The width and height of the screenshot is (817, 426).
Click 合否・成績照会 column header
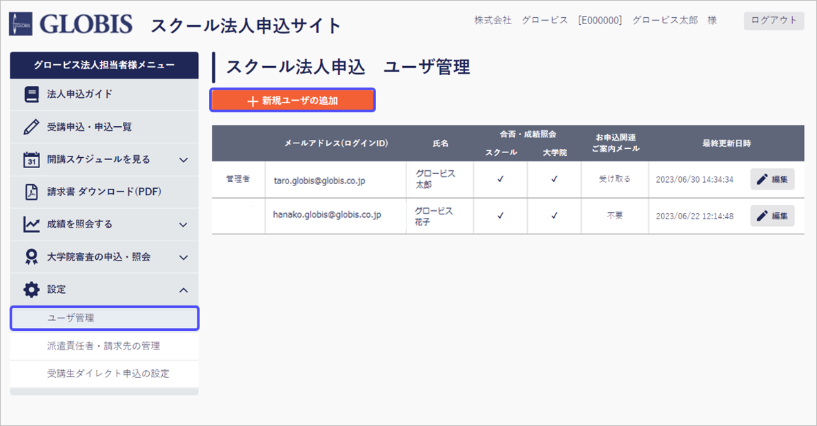[528, 134]
